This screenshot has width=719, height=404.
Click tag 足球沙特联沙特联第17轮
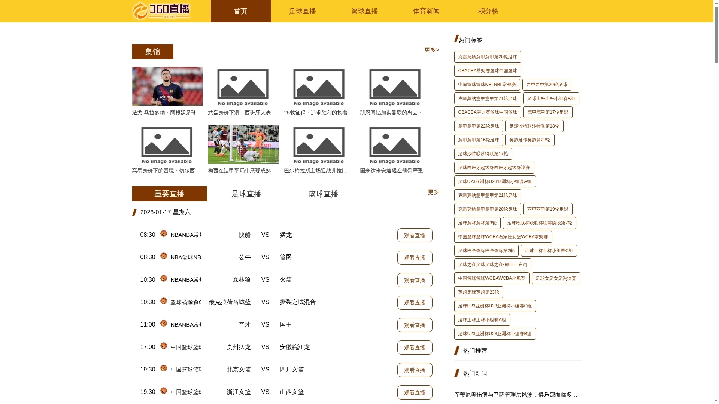point(483,154)
